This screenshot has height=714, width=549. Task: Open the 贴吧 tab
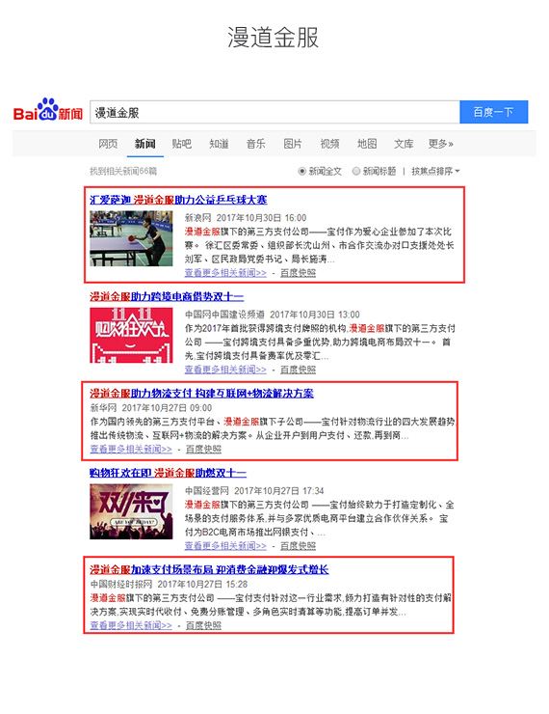click(182, 144)
